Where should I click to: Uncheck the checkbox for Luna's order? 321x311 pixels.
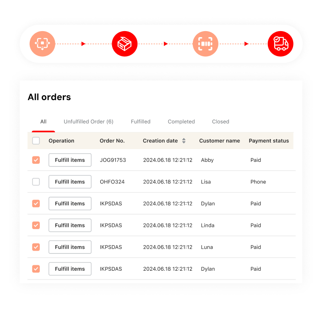pos(36,247)
